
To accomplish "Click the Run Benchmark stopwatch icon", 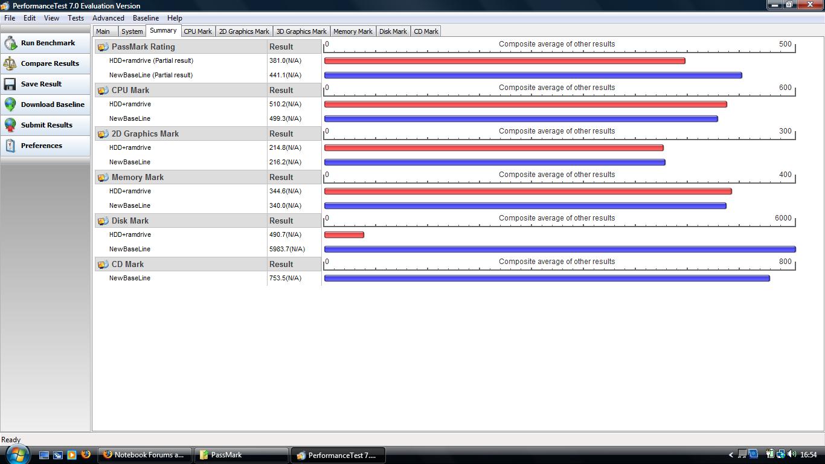I will click(x=10, y=43).
